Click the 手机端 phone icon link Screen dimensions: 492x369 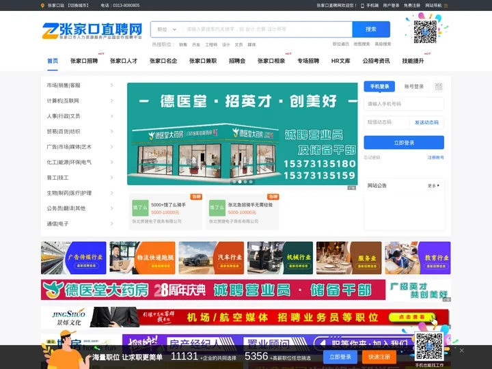tap(369, 5)
